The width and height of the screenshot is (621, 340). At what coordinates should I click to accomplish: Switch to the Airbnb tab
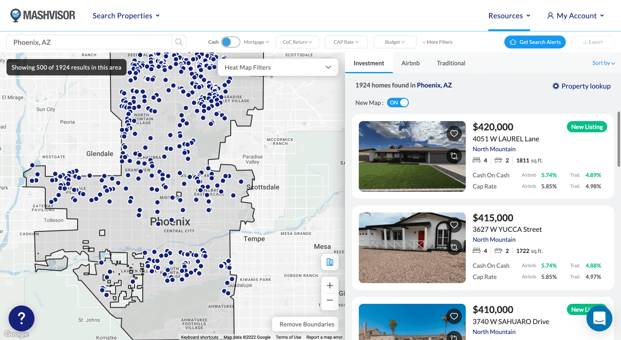[x=410, y=63]
